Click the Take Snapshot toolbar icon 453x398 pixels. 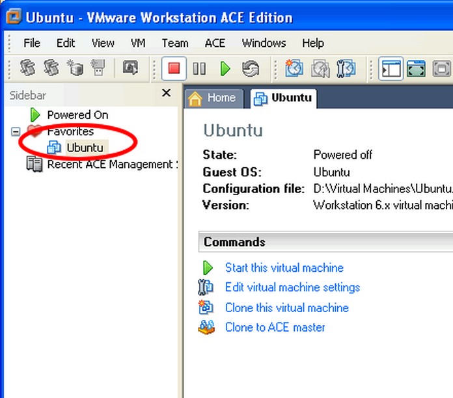(294, 68)
